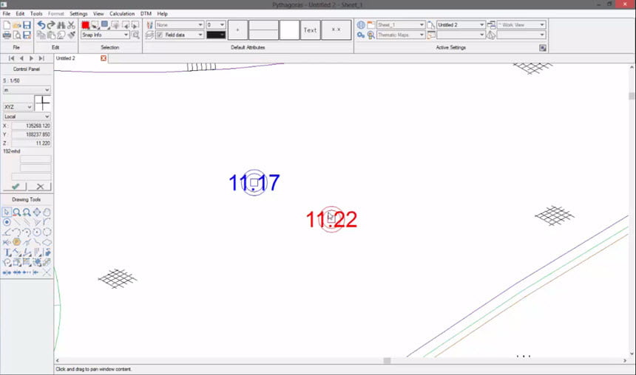Click the red square selection icon
This screenshot has height=375, width=636.
click(85, 25)
